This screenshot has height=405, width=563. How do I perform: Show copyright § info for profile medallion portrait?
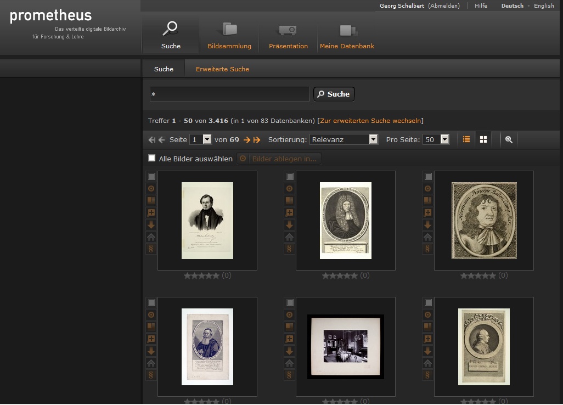coord(427,375)
